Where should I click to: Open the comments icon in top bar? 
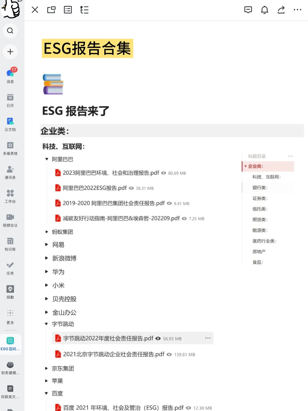point(248,10)
